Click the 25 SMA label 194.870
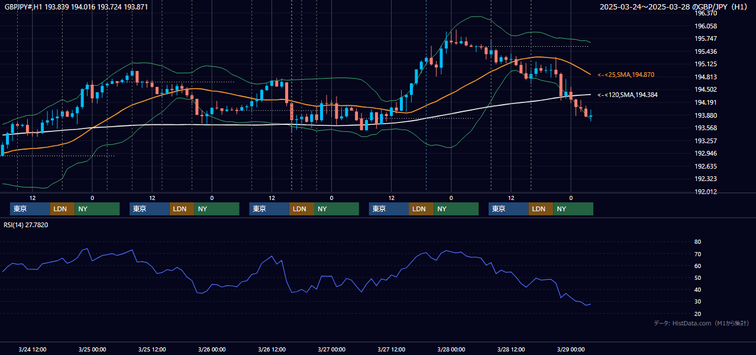Viewport: 756px width, 355px height. point(626,75)
